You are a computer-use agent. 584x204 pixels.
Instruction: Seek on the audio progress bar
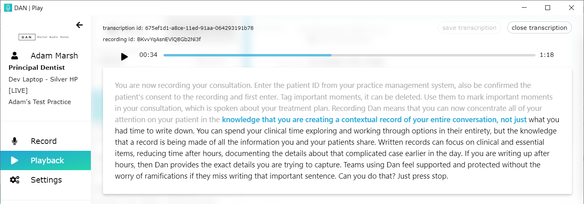349,55
